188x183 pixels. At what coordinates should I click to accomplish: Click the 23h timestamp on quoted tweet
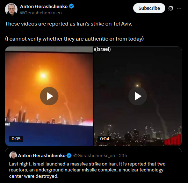(123, 155)
